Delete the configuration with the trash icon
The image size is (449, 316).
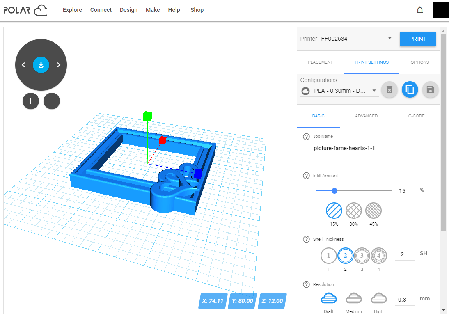(389, 90)
